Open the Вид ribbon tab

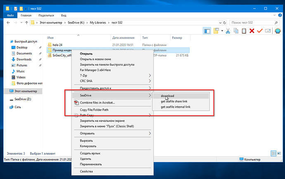[64, 15]
